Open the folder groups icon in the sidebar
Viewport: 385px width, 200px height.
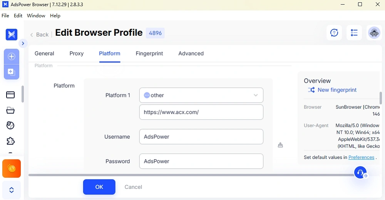tap(10, 110)
